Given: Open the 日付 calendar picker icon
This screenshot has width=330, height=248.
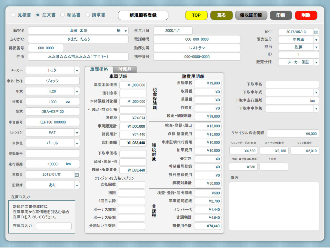Looking at the screenshot, I should pyautogui.click(x=316, y=32).
